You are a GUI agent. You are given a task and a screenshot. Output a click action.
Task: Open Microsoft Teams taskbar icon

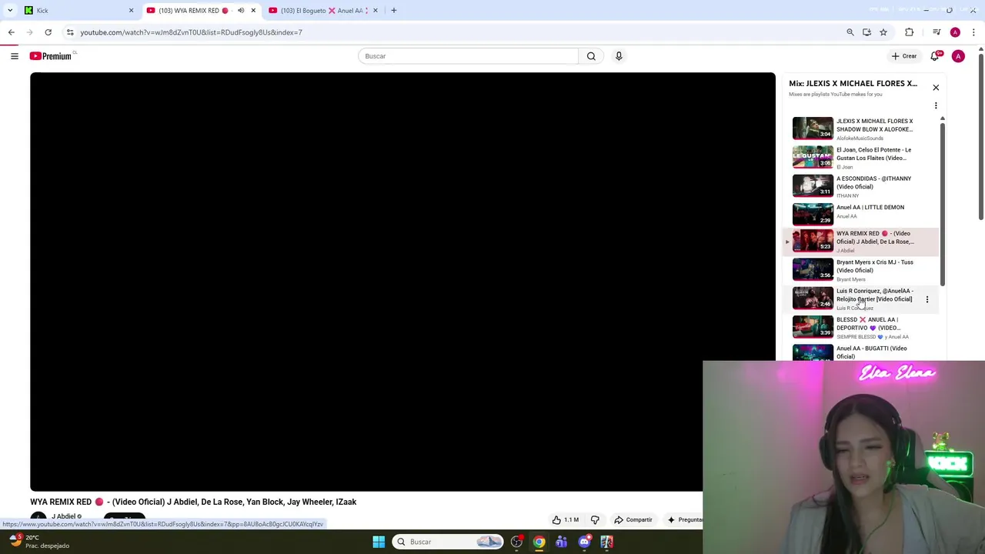coord(561,542)
